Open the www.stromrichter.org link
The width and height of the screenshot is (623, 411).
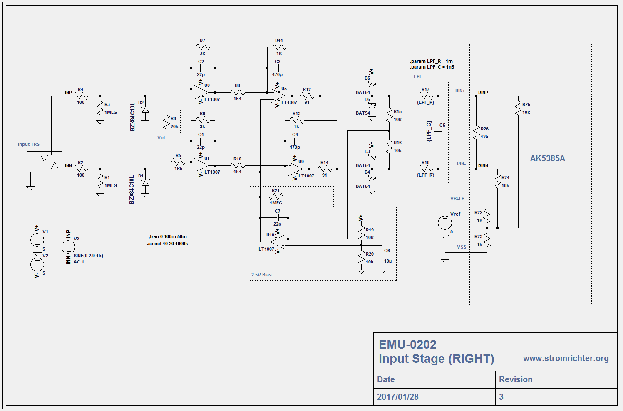point(566,358)
